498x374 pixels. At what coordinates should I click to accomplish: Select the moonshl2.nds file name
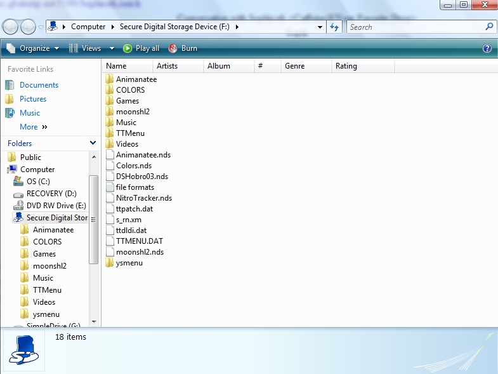tap(140, 252)
